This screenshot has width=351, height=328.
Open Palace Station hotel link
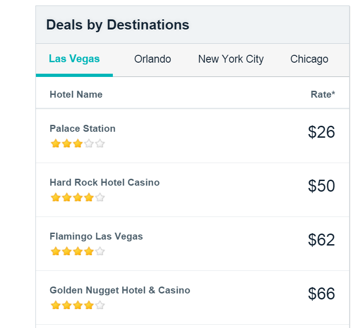click(x=82, y=129)
